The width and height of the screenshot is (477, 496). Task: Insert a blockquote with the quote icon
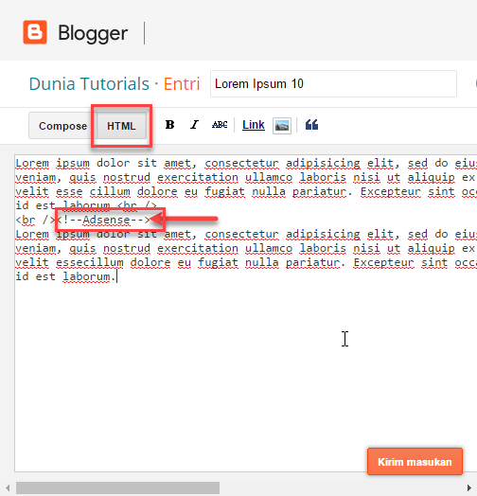[x=311, y=125]
